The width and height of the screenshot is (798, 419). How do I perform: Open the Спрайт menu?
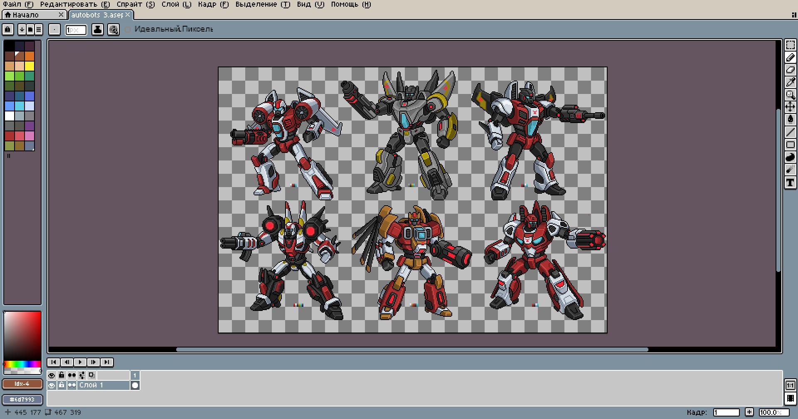(x=135, y=5)
